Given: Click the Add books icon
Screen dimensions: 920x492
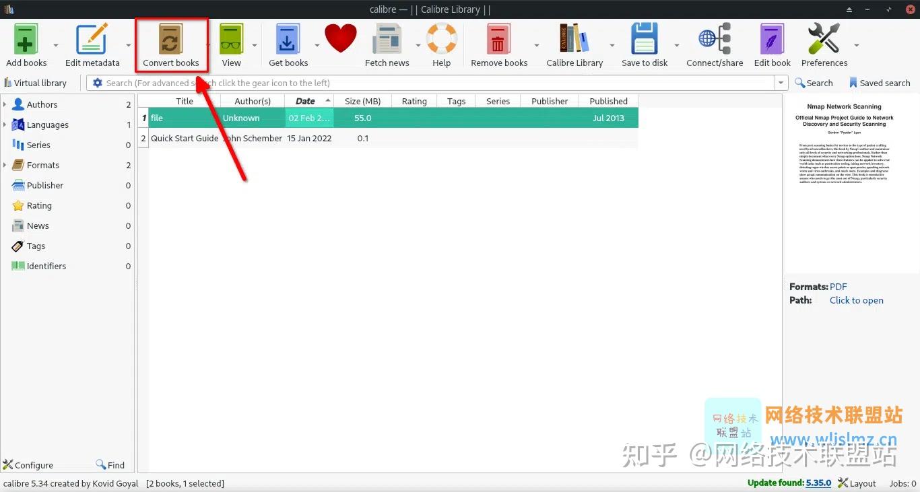Looking at the screenshot, I should click(x=26, y=38).
